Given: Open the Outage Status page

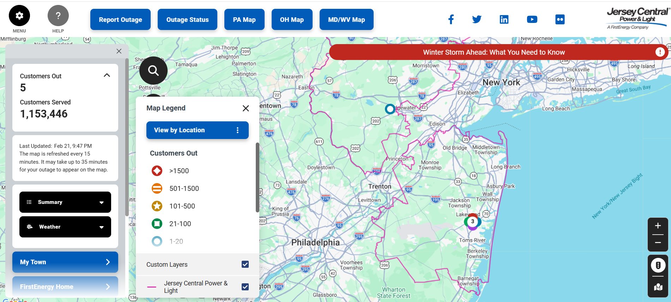Looking at the screenshot, I should pyautogui.click(x=187, y=19).
